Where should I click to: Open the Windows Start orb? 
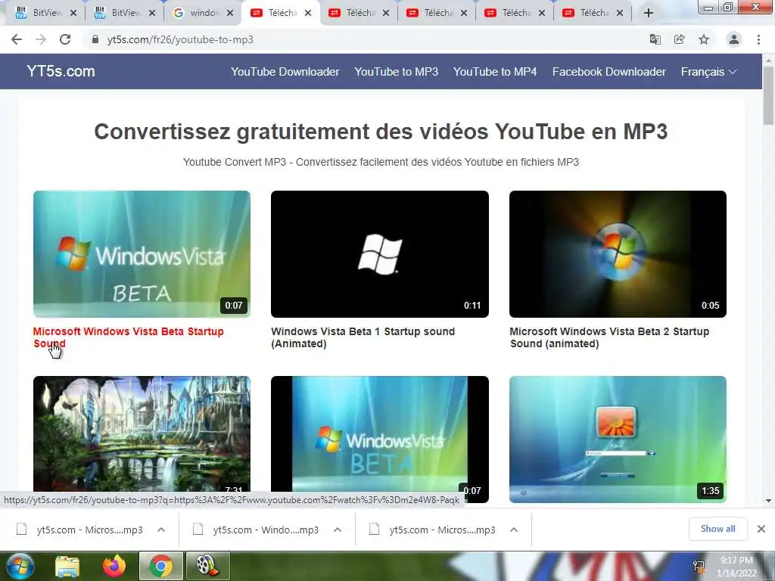[20, 567]
